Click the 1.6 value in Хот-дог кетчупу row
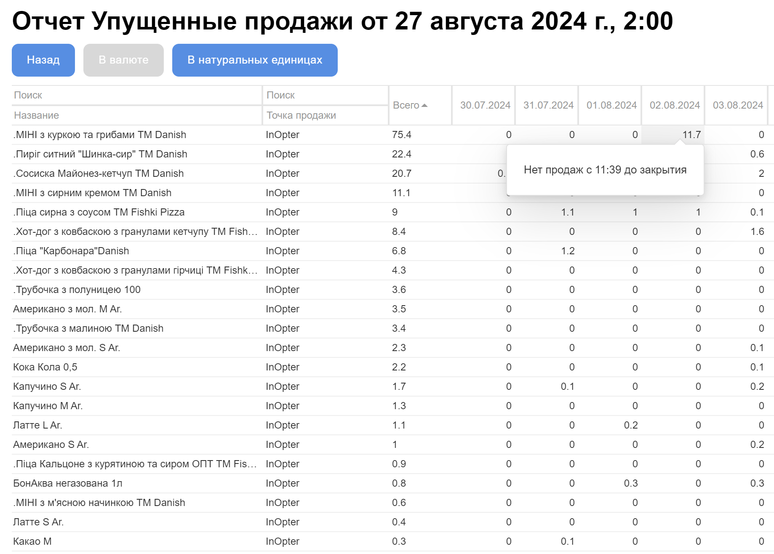The height and width of the screenshot is (554, 774). pos(757,232)
